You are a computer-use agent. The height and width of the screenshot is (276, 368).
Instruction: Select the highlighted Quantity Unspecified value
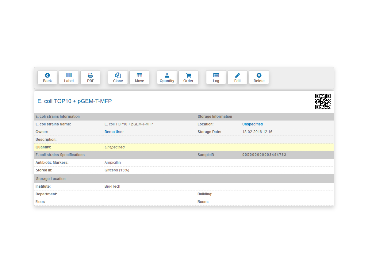(114, 147)
